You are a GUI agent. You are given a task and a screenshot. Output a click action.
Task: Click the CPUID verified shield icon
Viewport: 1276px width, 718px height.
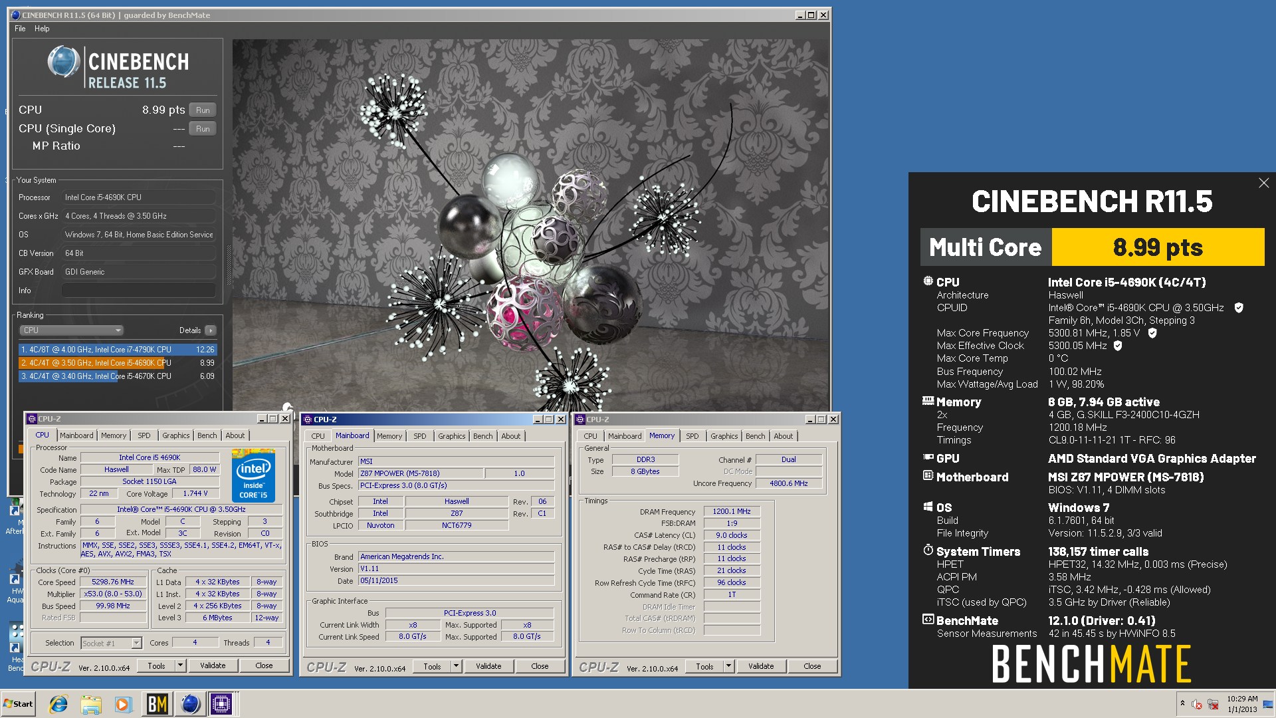coord(1239,308)
